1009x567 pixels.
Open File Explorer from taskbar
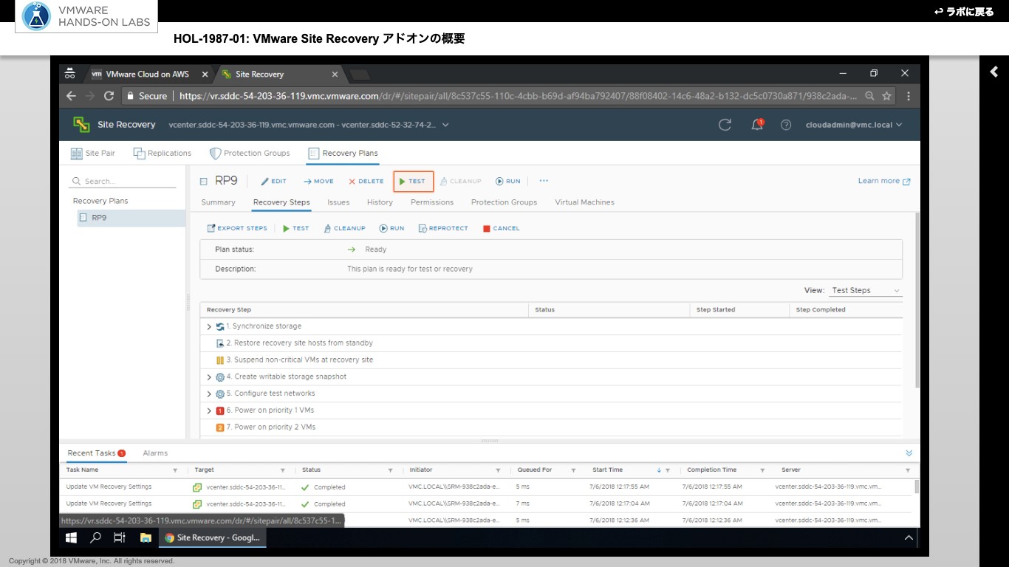coord(146,537)
